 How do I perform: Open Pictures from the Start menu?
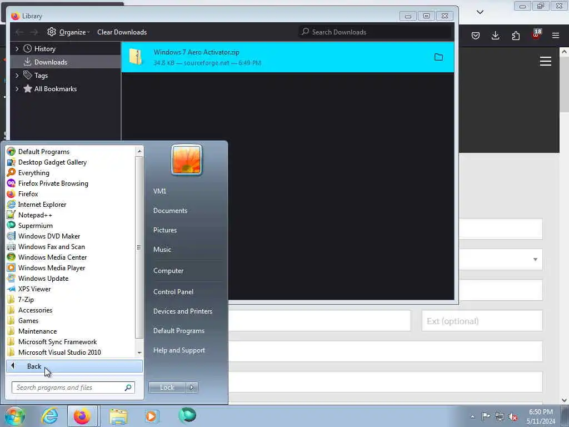pyautogui.click(x=164, y=230)
